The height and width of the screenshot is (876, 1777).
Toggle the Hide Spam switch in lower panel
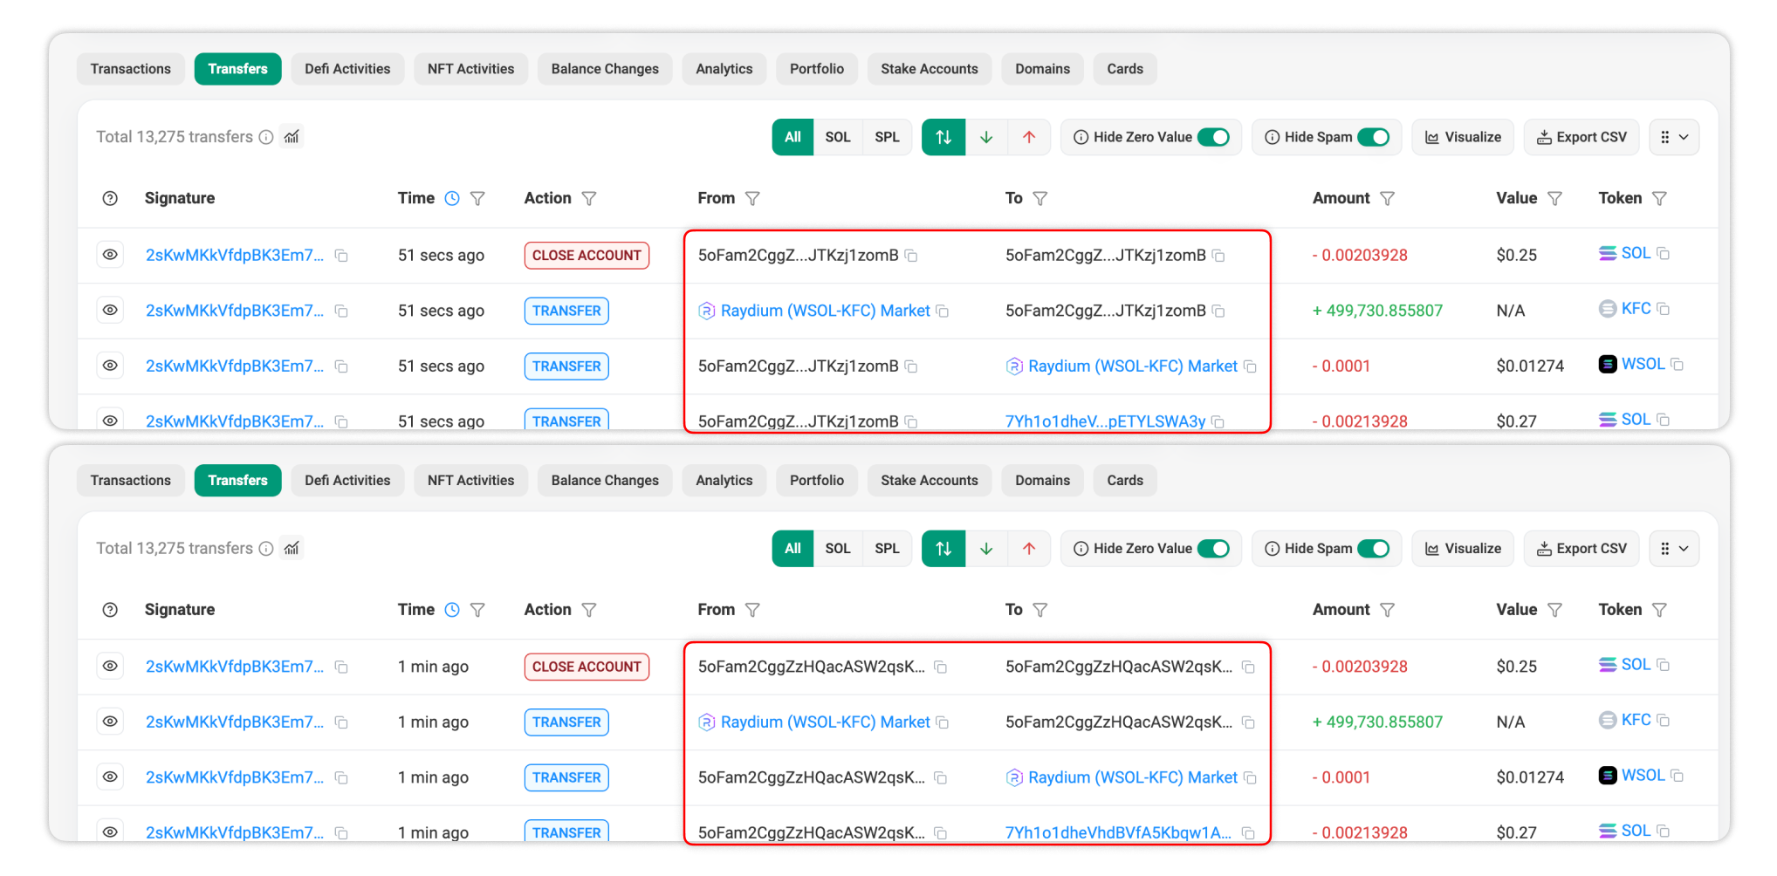[1373, 549]
